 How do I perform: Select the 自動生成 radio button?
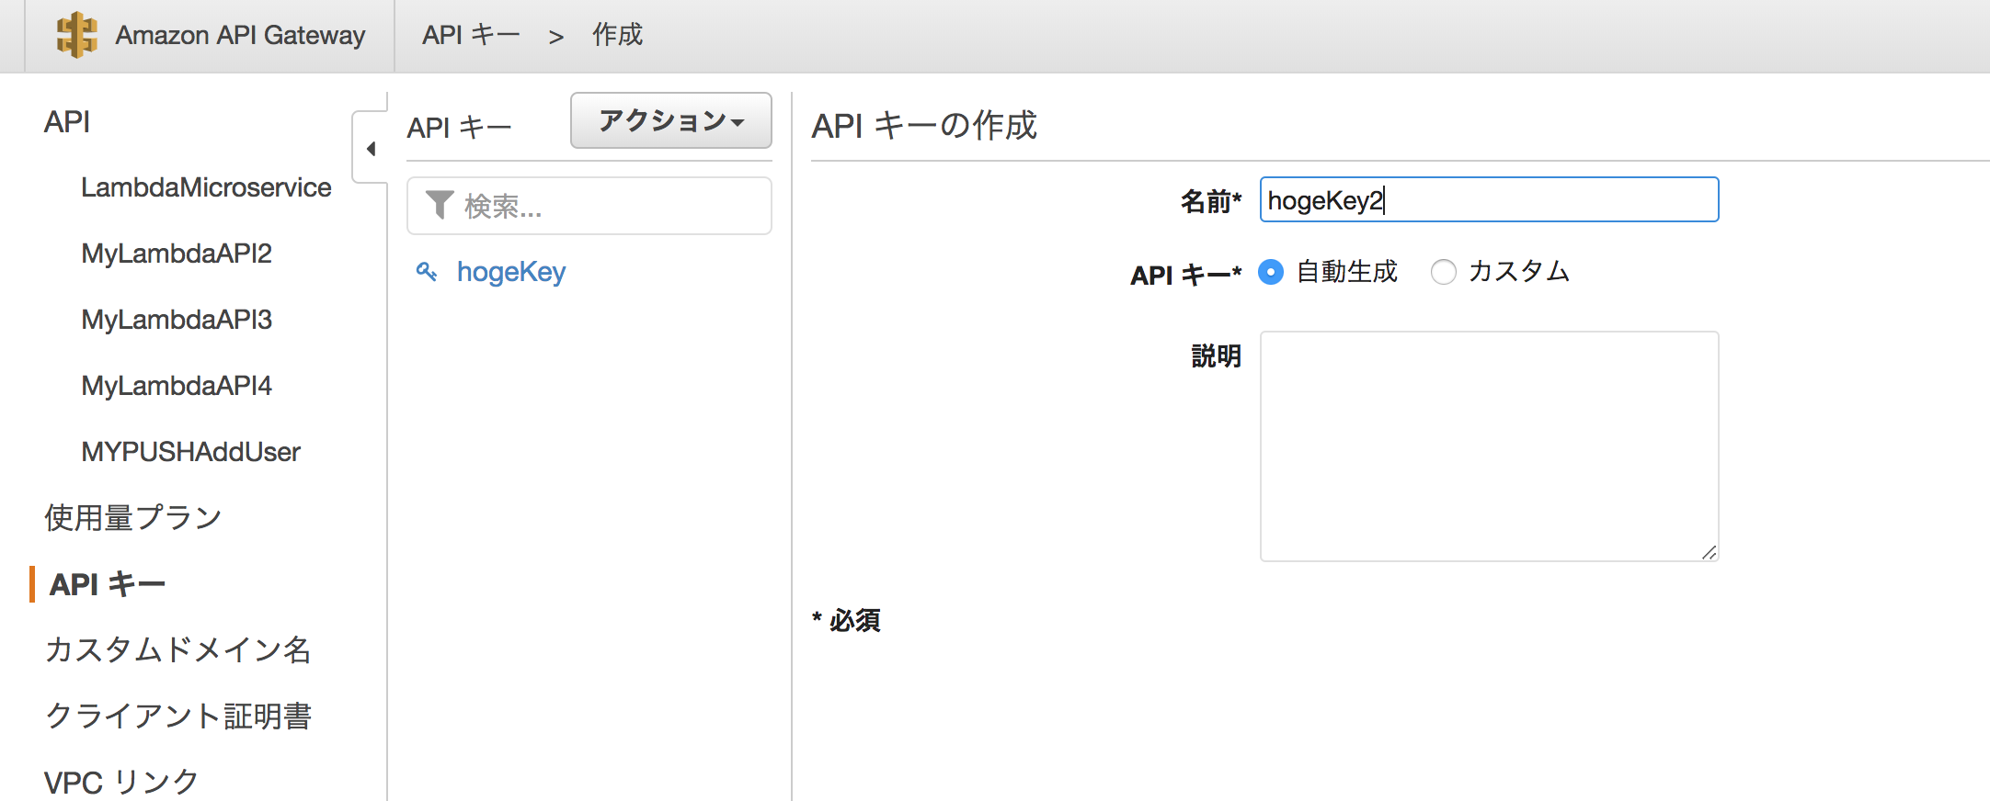click(1271, 272)
